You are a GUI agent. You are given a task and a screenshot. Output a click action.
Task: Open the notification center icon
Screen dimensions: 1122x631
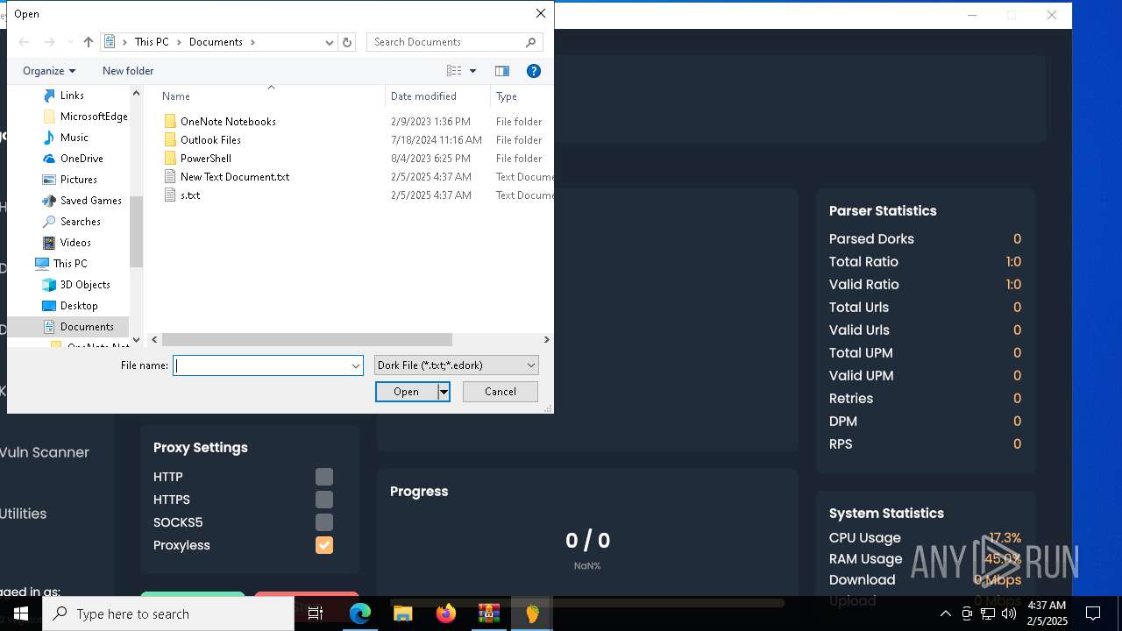1093,613
